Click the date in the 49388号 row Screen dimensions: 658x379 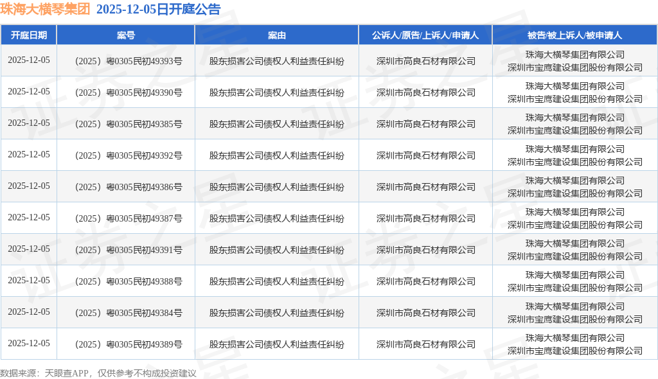(x=28, y=280)
